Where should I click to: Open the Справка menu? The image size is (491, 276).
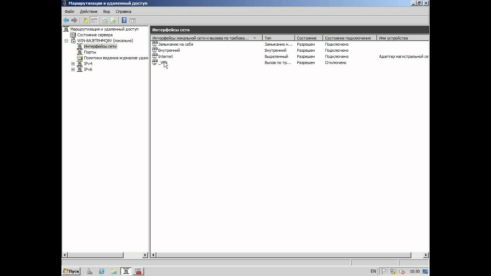(x=124, y=11)
